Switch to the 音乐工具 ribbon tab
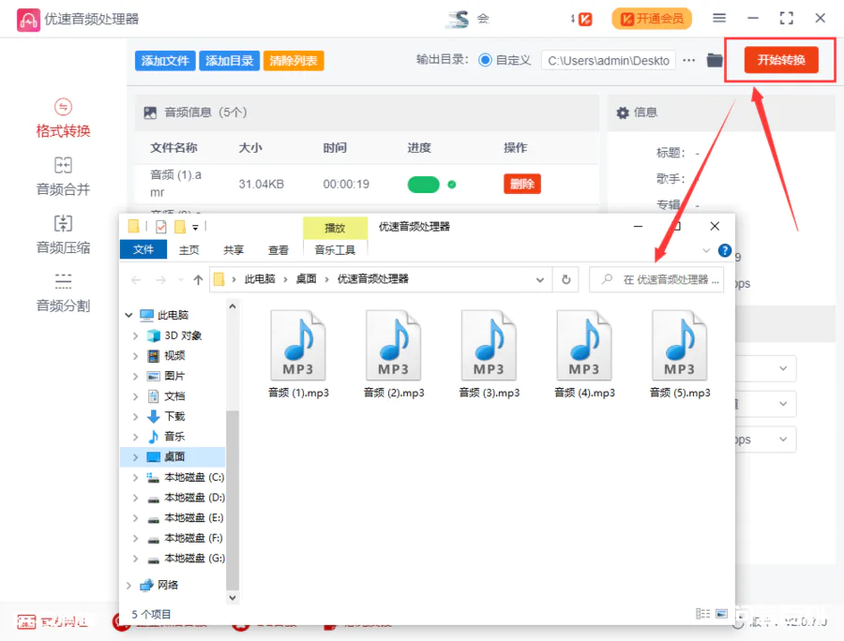The width and height of the screenshot is (844, 641). pyautogui.click(x=335, y=250)
